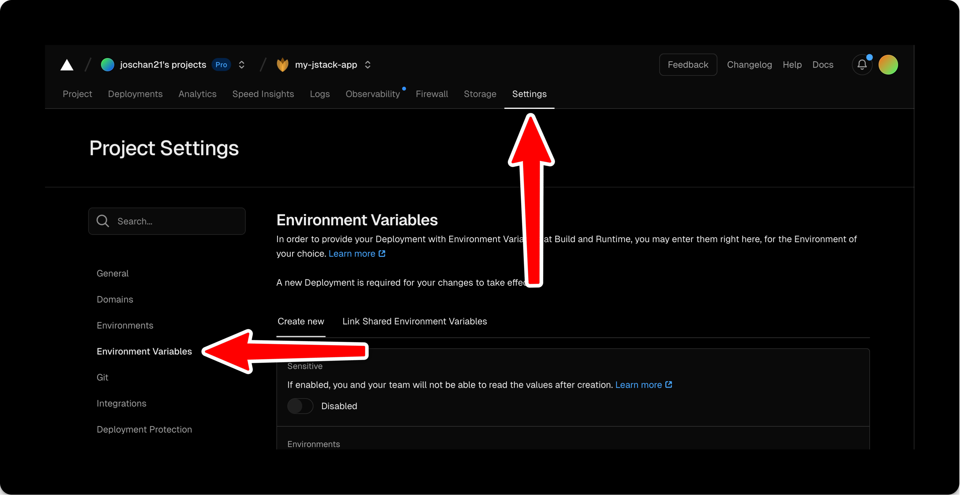Viewport: 960px width, 495px height.
Task: Click the Vercel triangle logo
Action: [x=67, y=65]
